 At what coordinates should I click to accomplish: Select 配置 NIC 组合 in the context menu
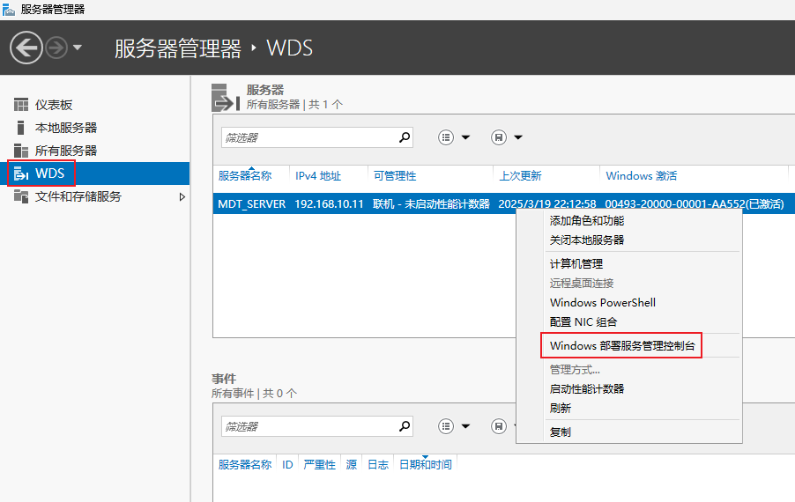583,321
